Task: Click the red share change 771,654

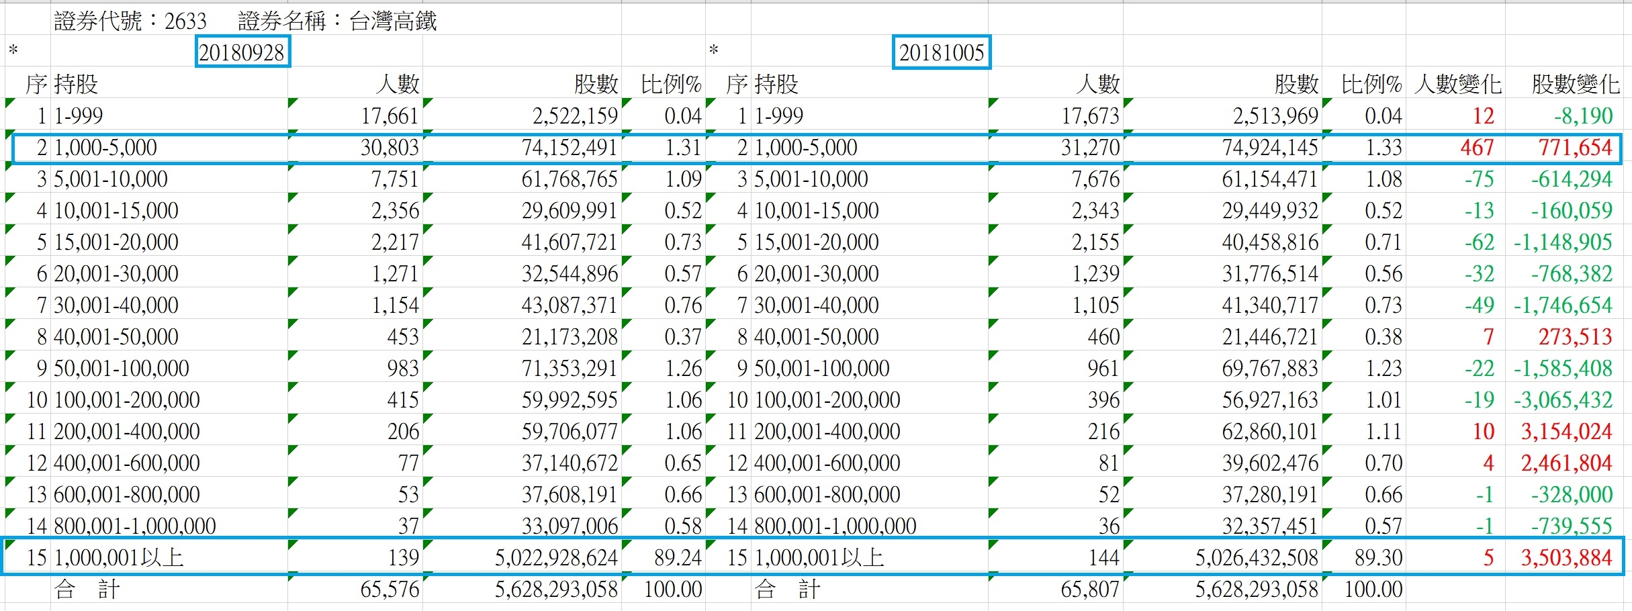Action: [1576, 147]
